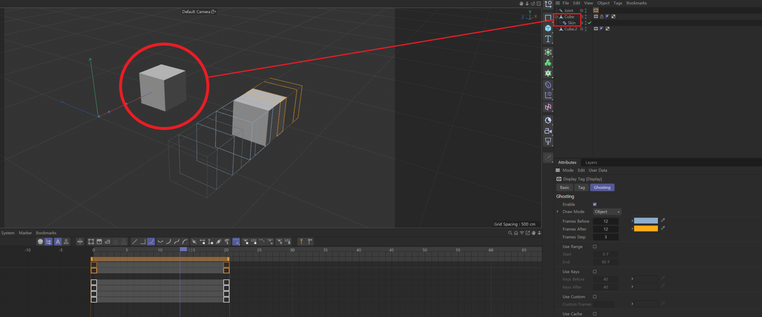This screenshot has height=317, width=762.
Task: Toggle the green checkmark on Skin object
Action: point(590,23)
